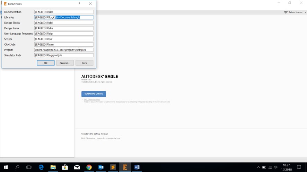Confirm the Directories dialog with OK
Screen dimensions: 307x172
tap(46, 63)
